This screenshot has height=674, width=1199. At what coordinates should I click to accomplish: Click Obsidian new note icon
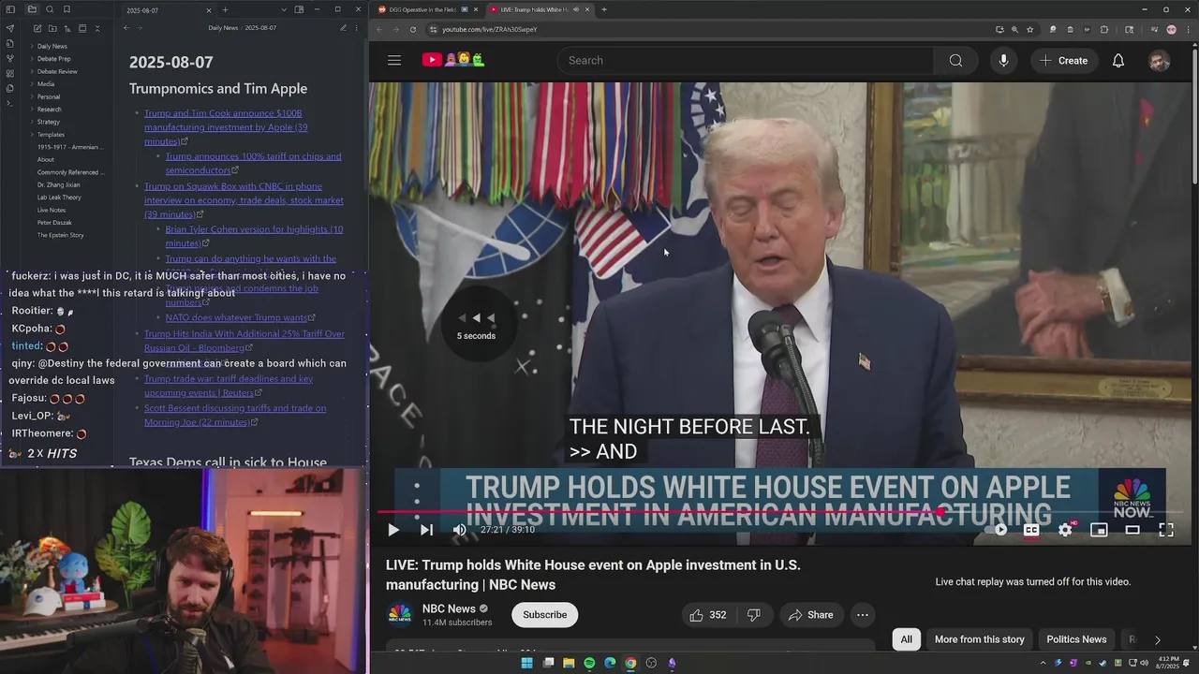37,28
